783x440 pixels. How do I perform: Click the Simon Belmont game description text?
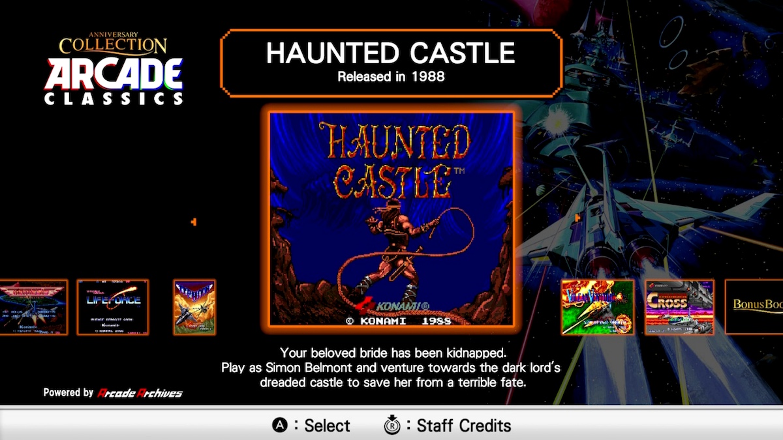[391, 368]
